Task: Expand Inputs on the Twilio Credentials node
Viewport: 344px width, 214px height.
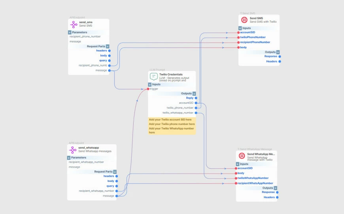Action: (149, 84)
